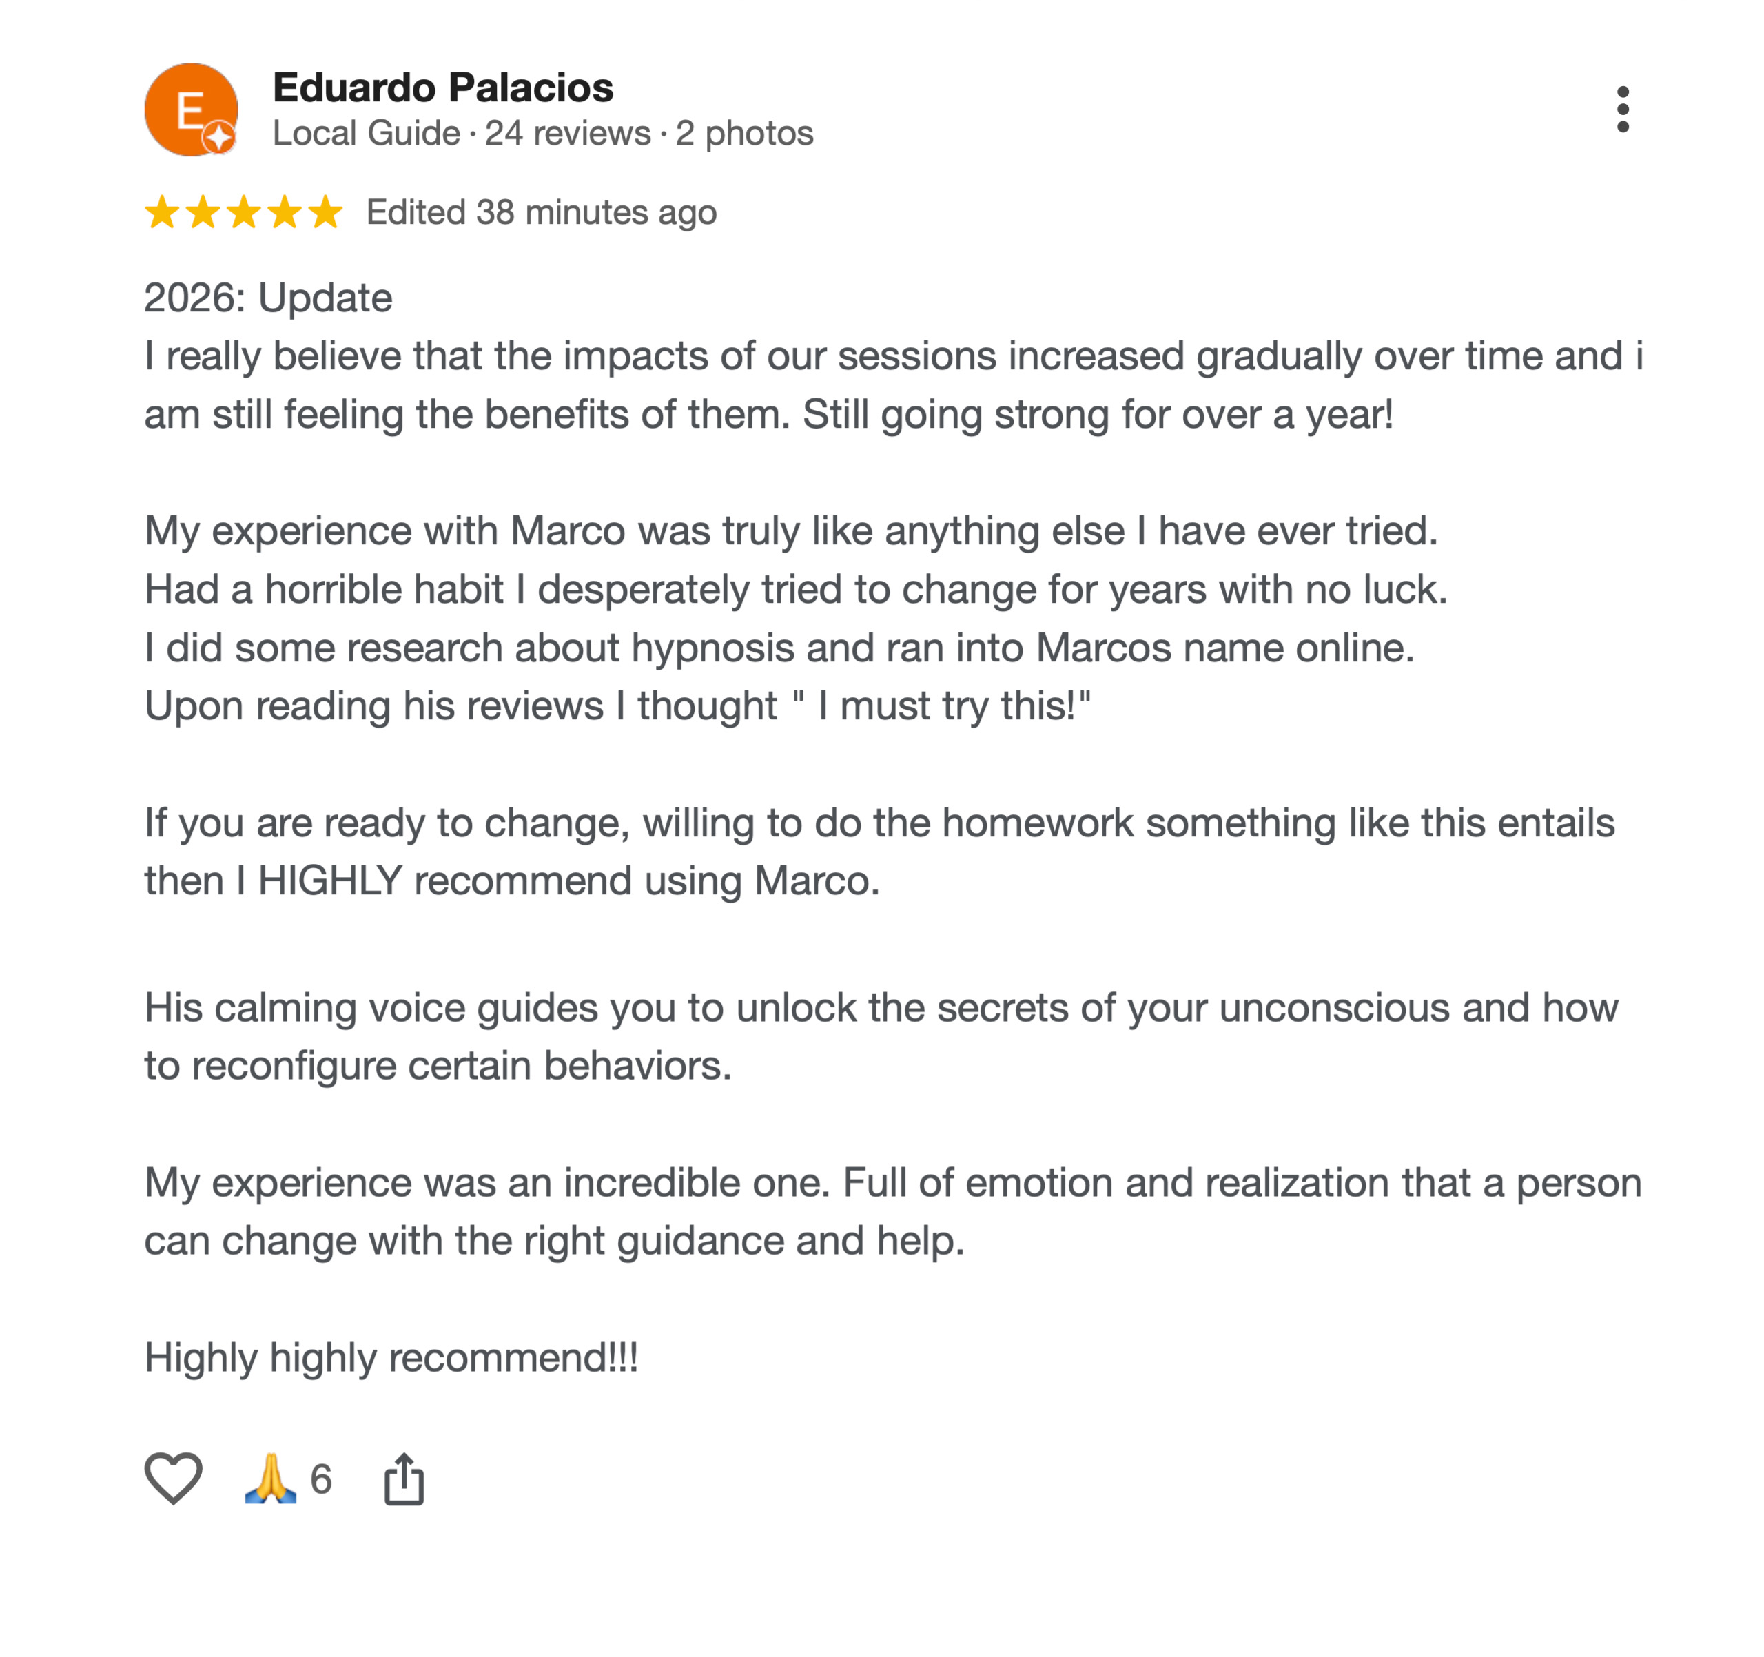Image resolution: width=1764 pixels, height=1657 pixels.
Task: Click the first rating star
Action: (x=163, y=212)
